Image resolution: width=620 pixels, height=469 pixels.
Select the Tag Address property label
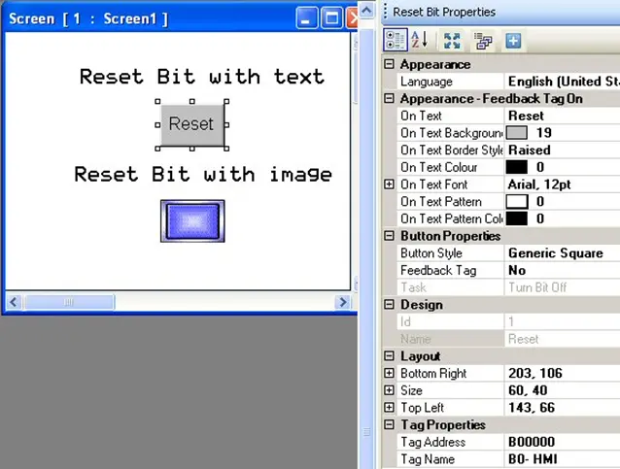tap(433, 442)
